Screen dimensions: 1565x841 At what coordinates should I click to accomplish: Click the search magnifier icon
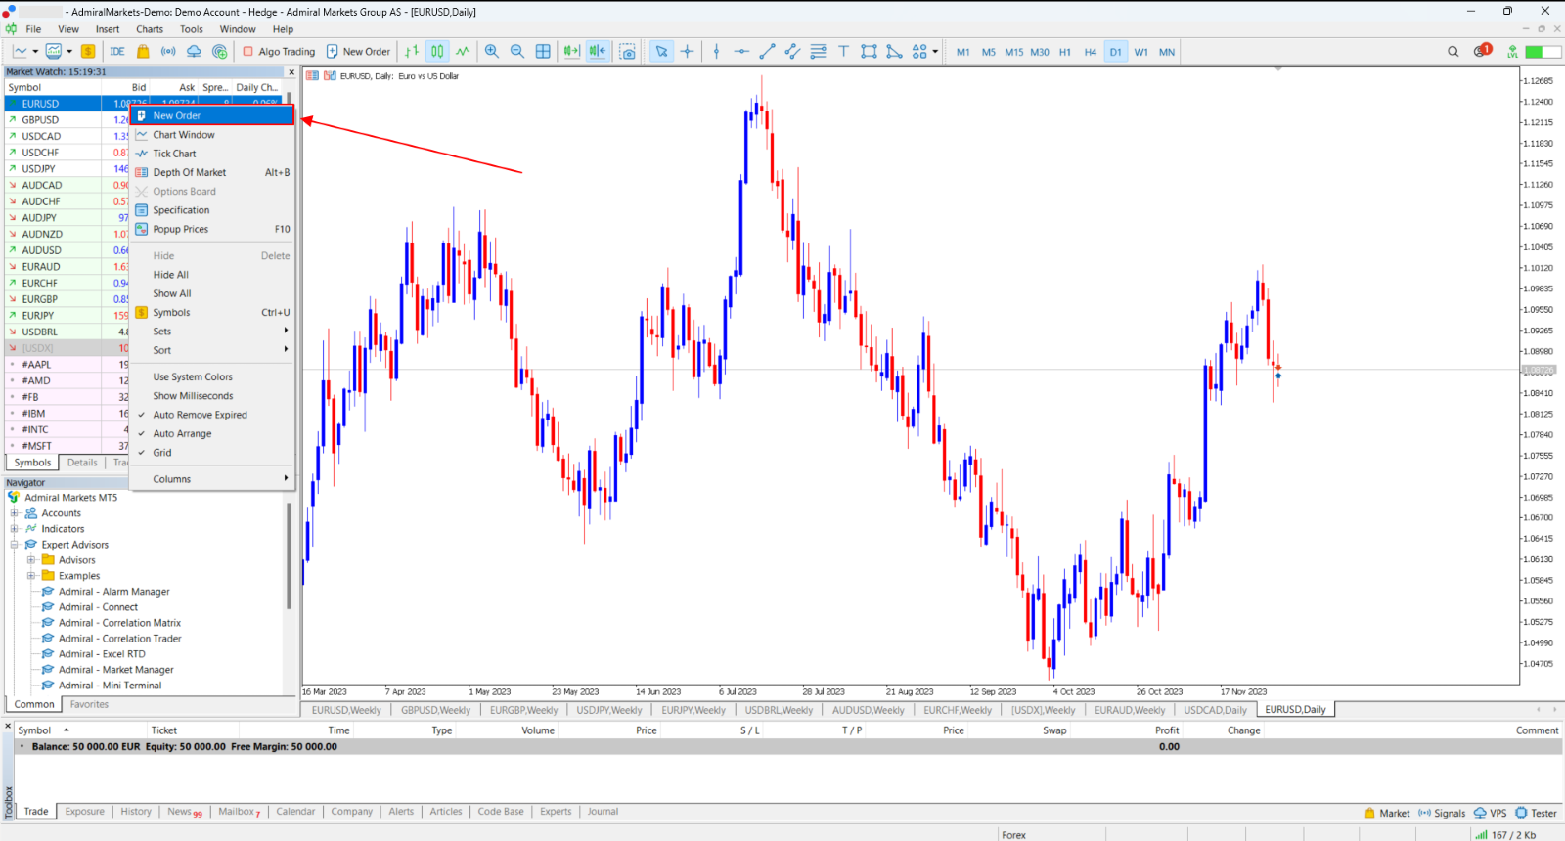(x=1453, y=52)
